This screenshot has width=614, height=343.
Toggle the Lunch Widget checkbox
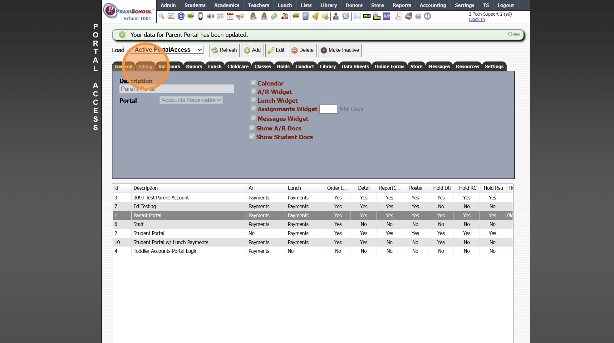[x=253, y=100]
